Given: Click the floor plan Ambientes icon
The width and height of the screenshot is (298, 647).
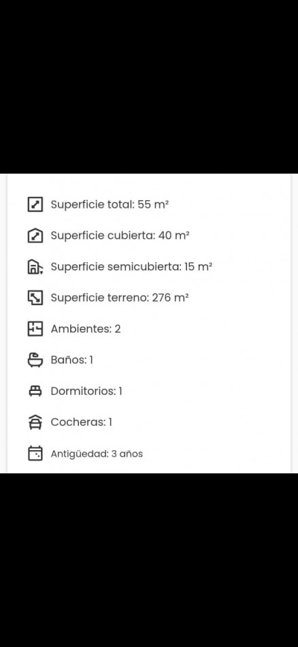Looking at the screenshot, I should tap(35, 329).
